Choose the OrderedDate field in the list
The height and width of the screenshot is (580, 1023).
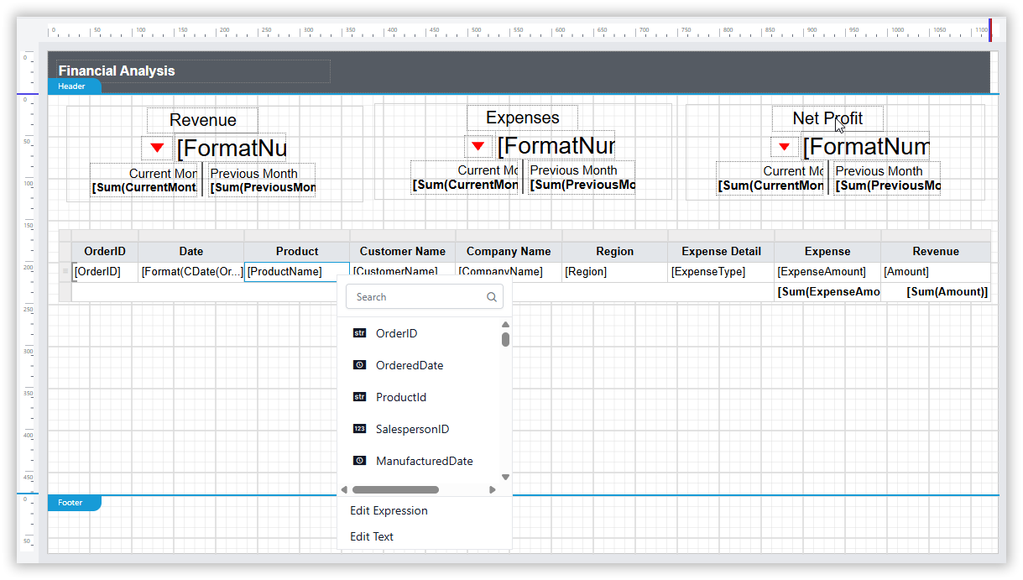pos(410,365)
